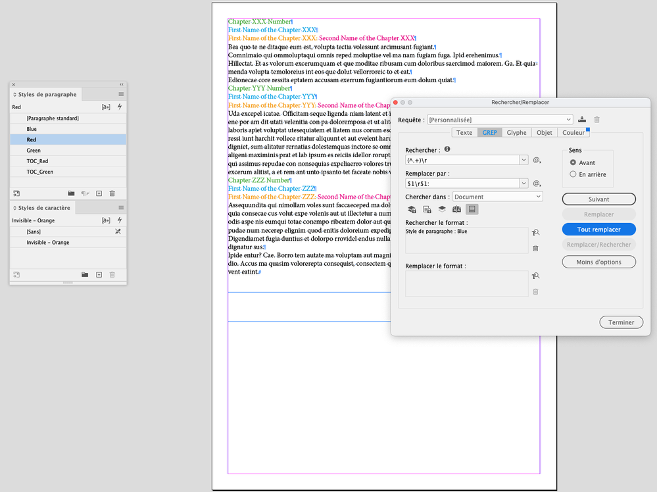Image resolution: width=657 pixels, height=492 pixels.
Task: Switch to the Glyphe tab
Action: click(516, 132)
